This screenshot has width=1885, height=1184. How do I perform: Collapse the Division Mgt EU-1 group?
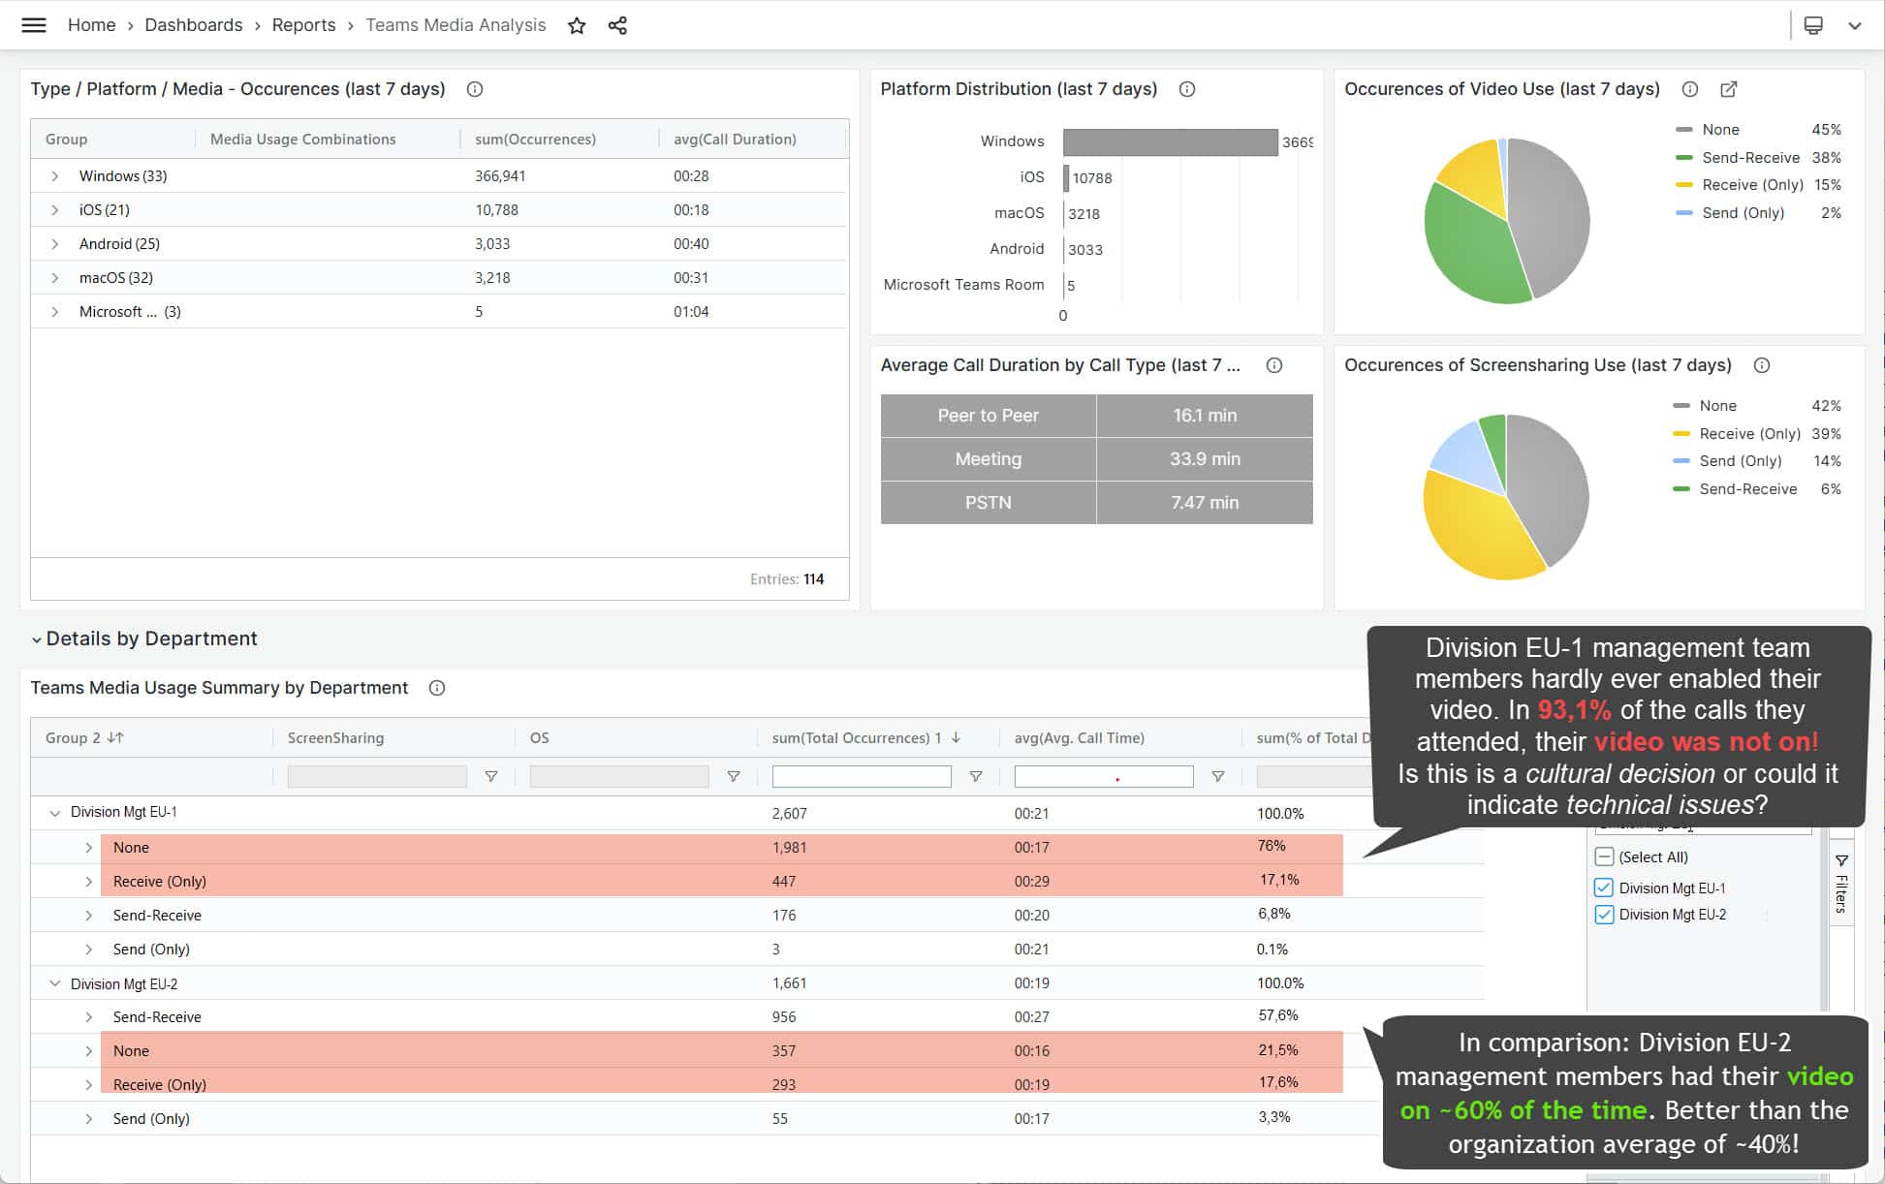tap(55, 813)
